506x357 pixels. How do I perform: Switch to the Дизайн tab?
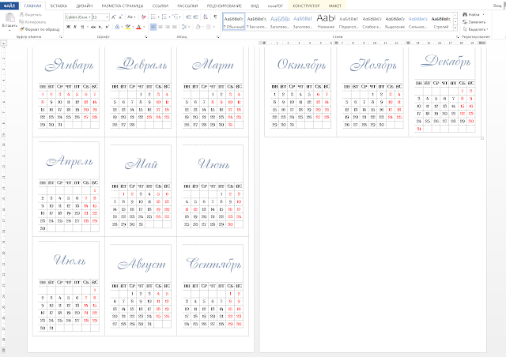point(85,6)
